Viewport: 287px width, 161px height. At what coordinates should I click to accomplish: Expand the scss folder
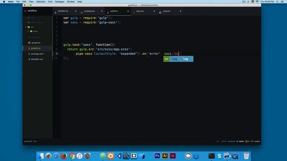click(x=28, y=31)
